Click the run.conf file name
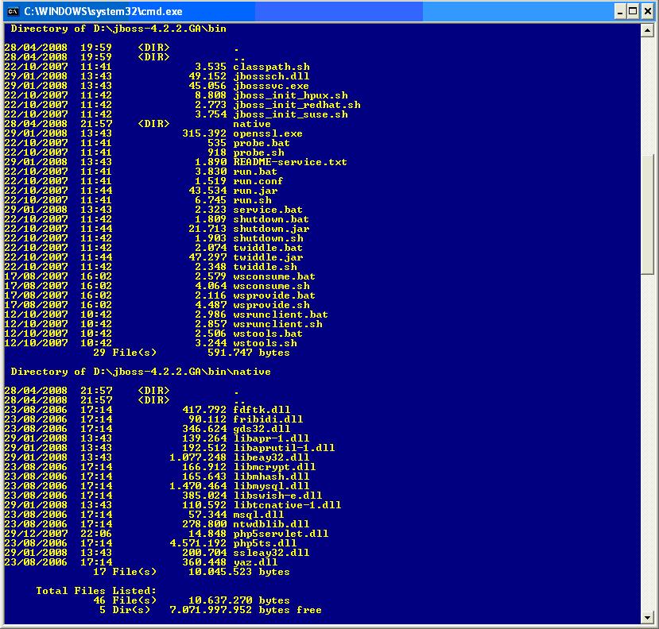659x629 pixels. (x=258, y=181)
